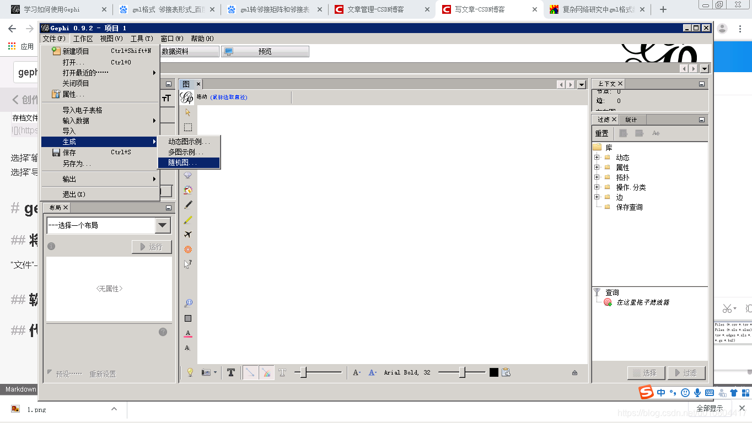
Task: Open the layout selection combo box
Action: point(108,225)
